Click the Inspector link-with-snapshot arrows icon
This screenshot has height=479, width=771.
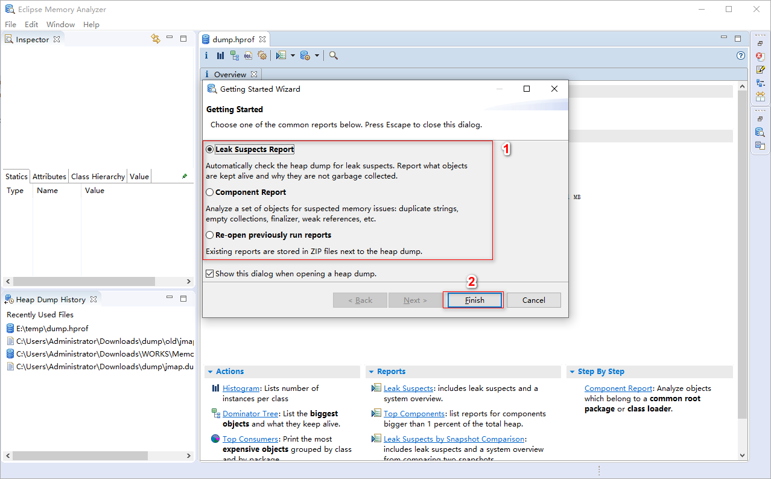coord(156,39)
